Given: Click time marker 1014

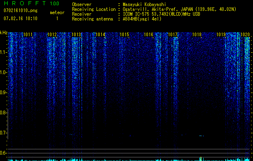Looking at the screenshot, I should point(101,34).
